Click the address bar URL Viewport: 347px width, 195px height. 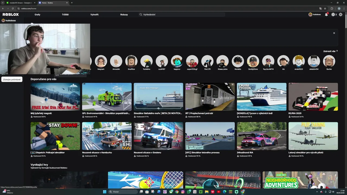29,8
